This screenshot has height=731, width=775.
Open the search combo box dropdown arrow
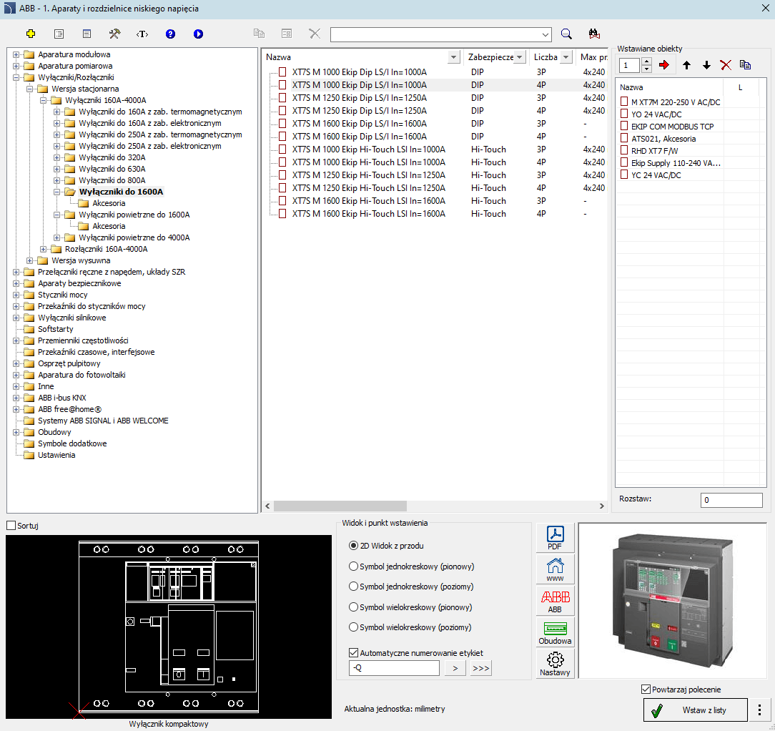(546, 34)
